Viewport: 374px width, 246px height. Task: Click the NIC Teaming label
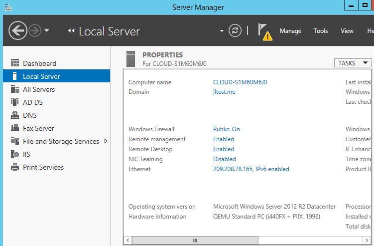(x=145, y=159)
